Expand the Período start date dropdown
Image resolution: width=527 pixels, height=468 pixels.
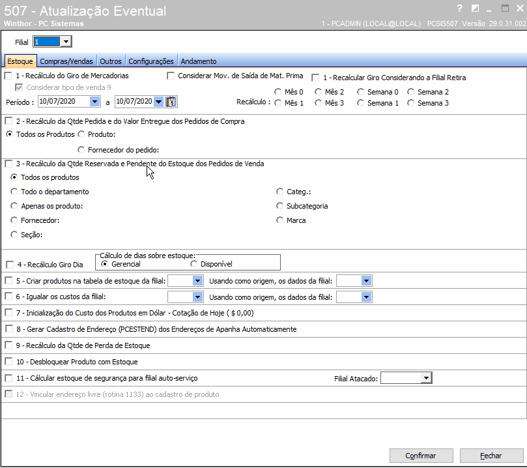click(x=94, y=102)
